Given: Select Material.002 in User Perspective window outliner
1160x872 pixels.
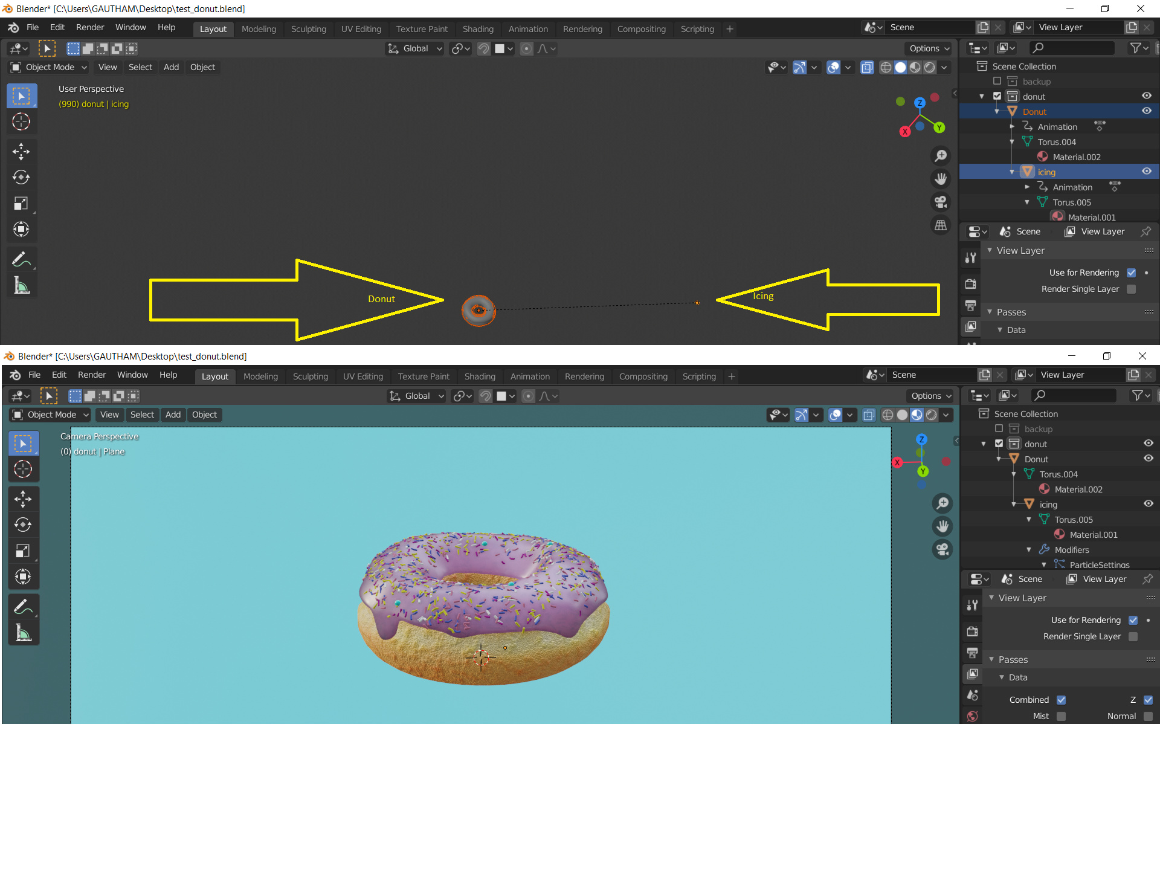Looking at the screenshot, I should (1076, 157).
